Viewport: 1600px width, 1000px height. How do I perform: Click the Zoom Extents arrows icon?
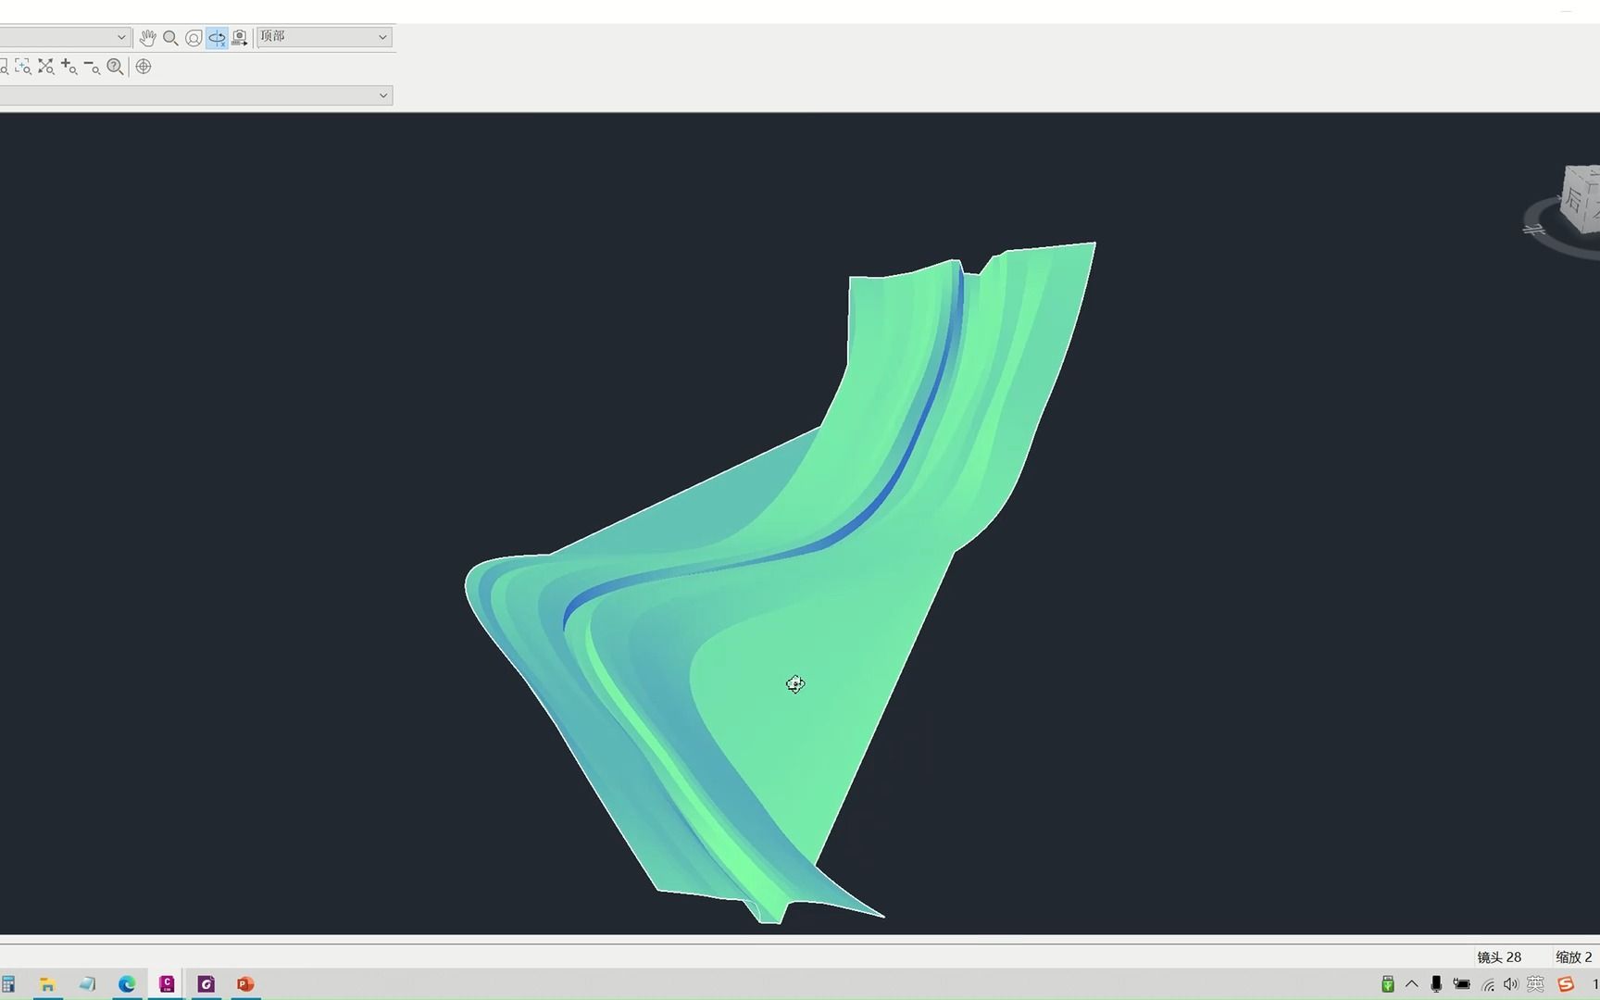[x=45, y=67]
